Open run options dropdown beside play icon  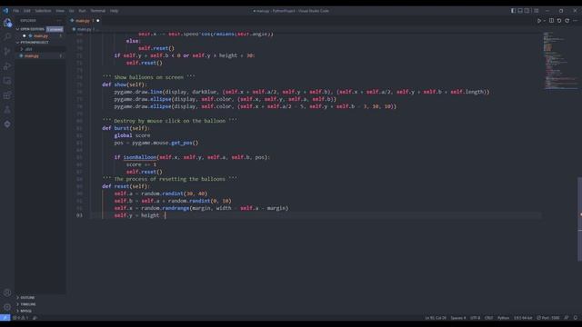click(x=544, y=21)
